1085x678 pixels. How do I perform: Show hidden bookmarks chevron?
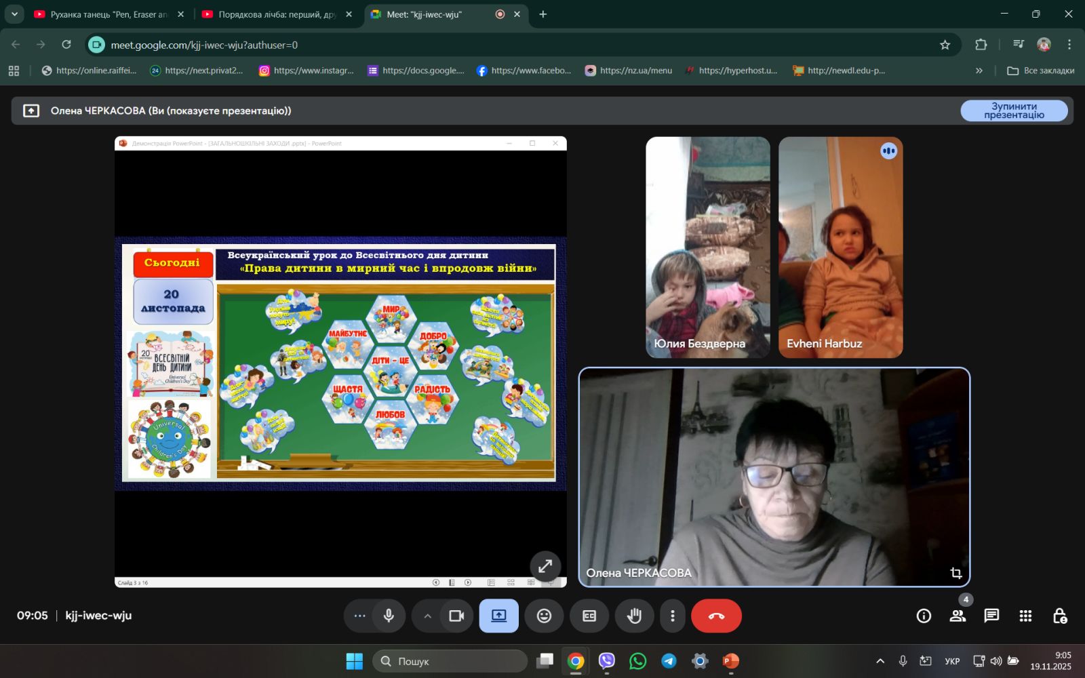tap(979, 71)
